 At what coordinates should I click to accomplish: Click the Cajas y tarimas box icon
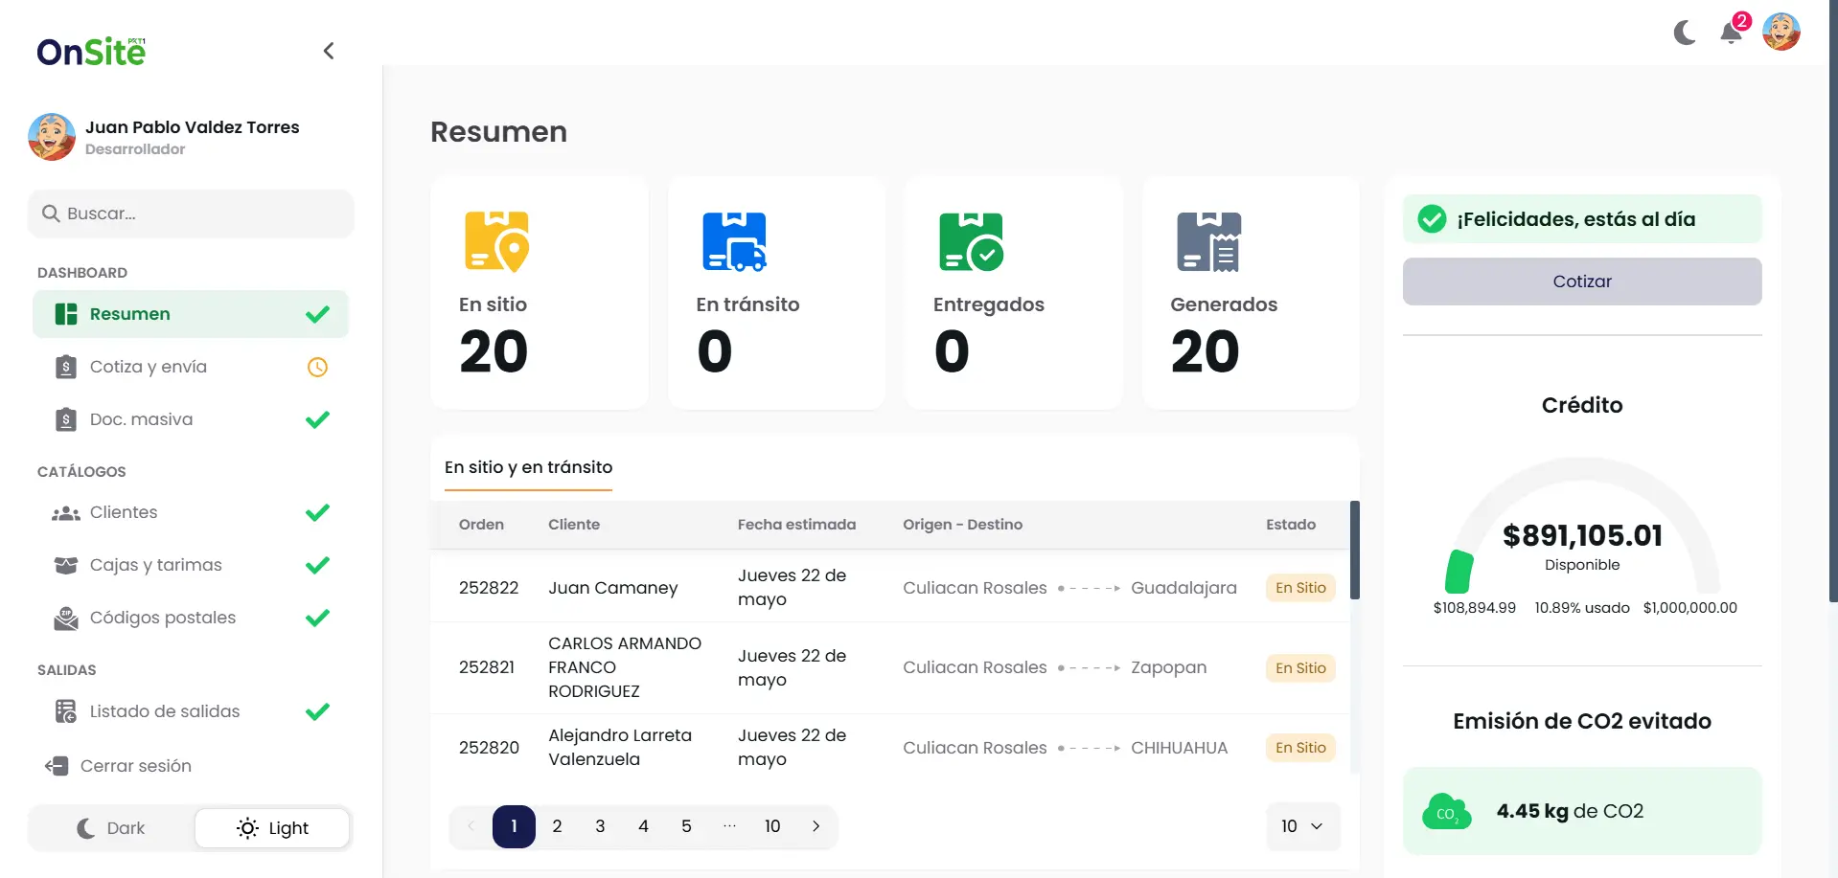[x=66, y=565]
